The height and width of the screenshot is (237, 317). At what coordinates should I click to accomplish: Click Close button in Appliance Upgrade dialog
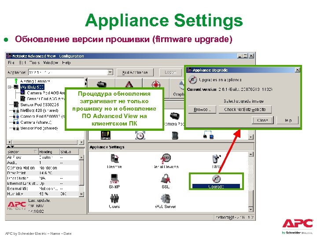point(262,120)
